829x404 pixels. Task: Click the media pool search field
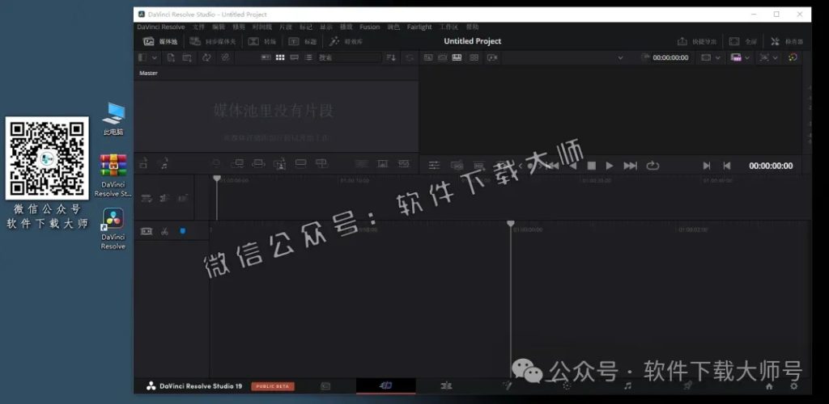click(349, 57)
